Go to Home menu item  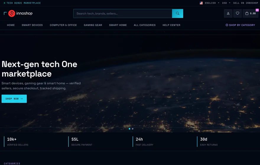point(11,25)
